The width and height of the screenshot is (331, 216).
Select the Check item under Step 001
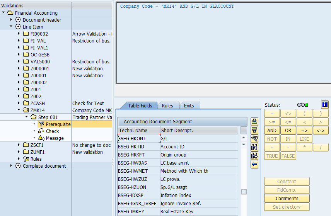pyautogui.click(x=52, y=131)
